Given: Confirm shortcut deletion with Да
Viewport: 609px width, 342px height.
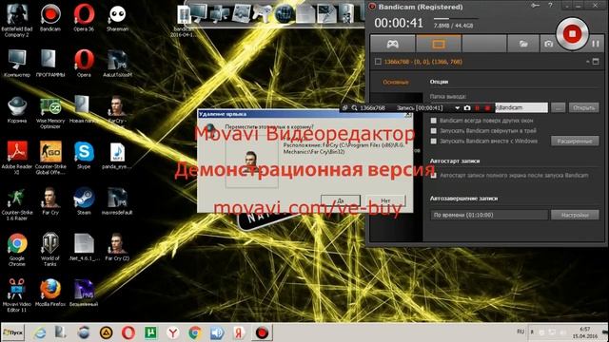Looking at the screenshot, I should click(x=341, y=200).
